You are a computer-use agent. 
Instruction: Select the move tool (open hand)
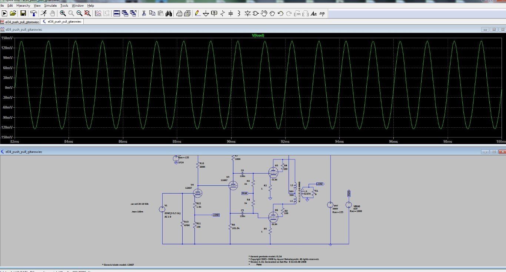point(264,13)
